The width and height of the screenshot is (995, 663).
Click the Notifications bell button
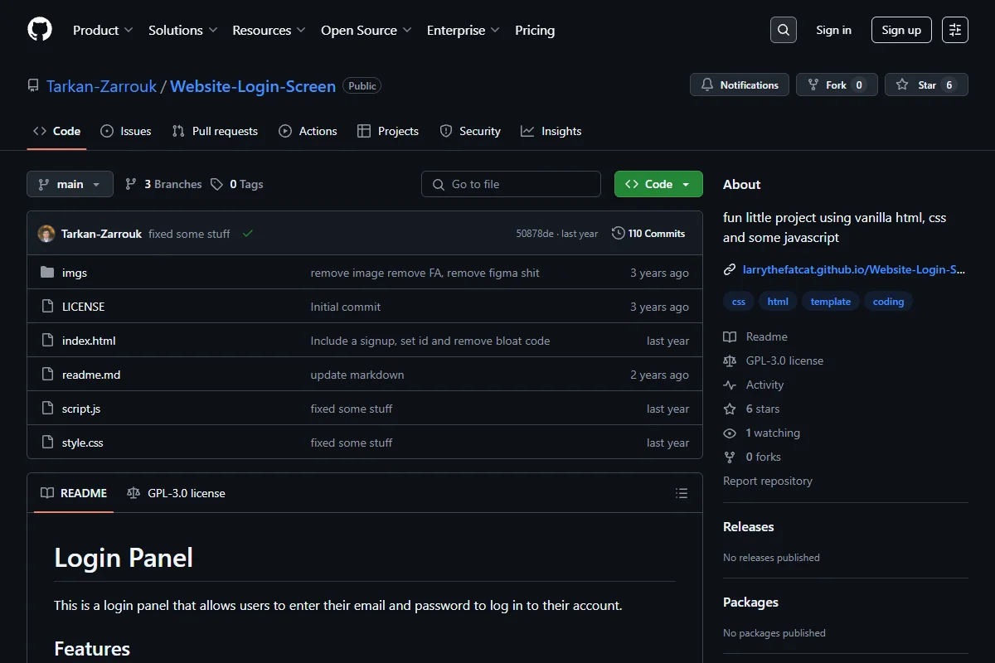pos(740,85)
